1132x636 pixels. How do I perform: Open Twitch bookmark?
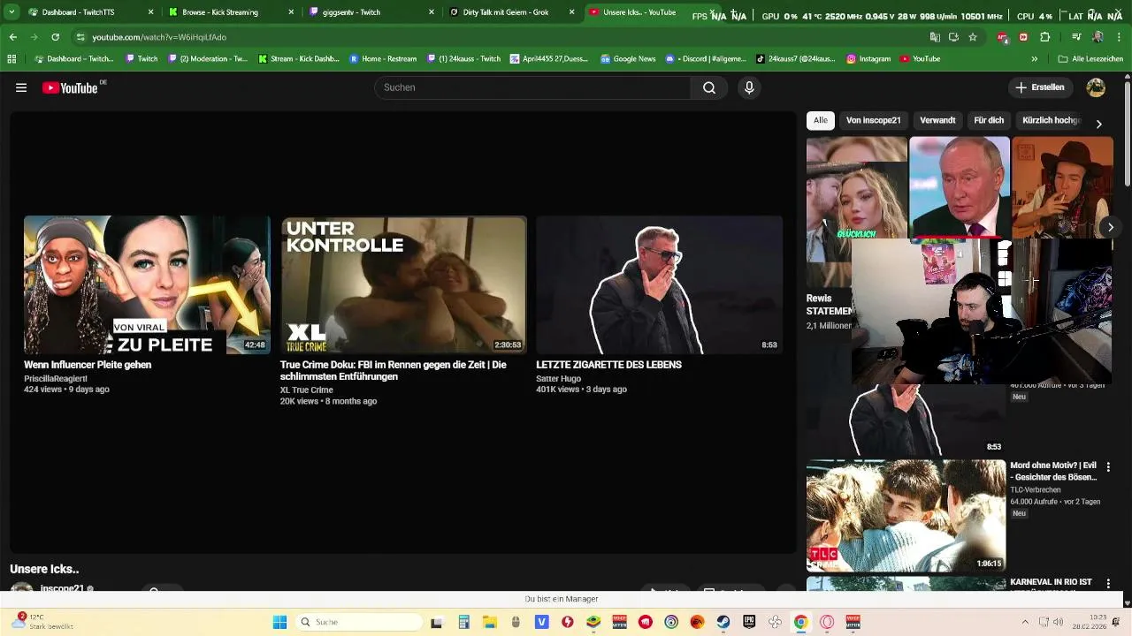141,59
